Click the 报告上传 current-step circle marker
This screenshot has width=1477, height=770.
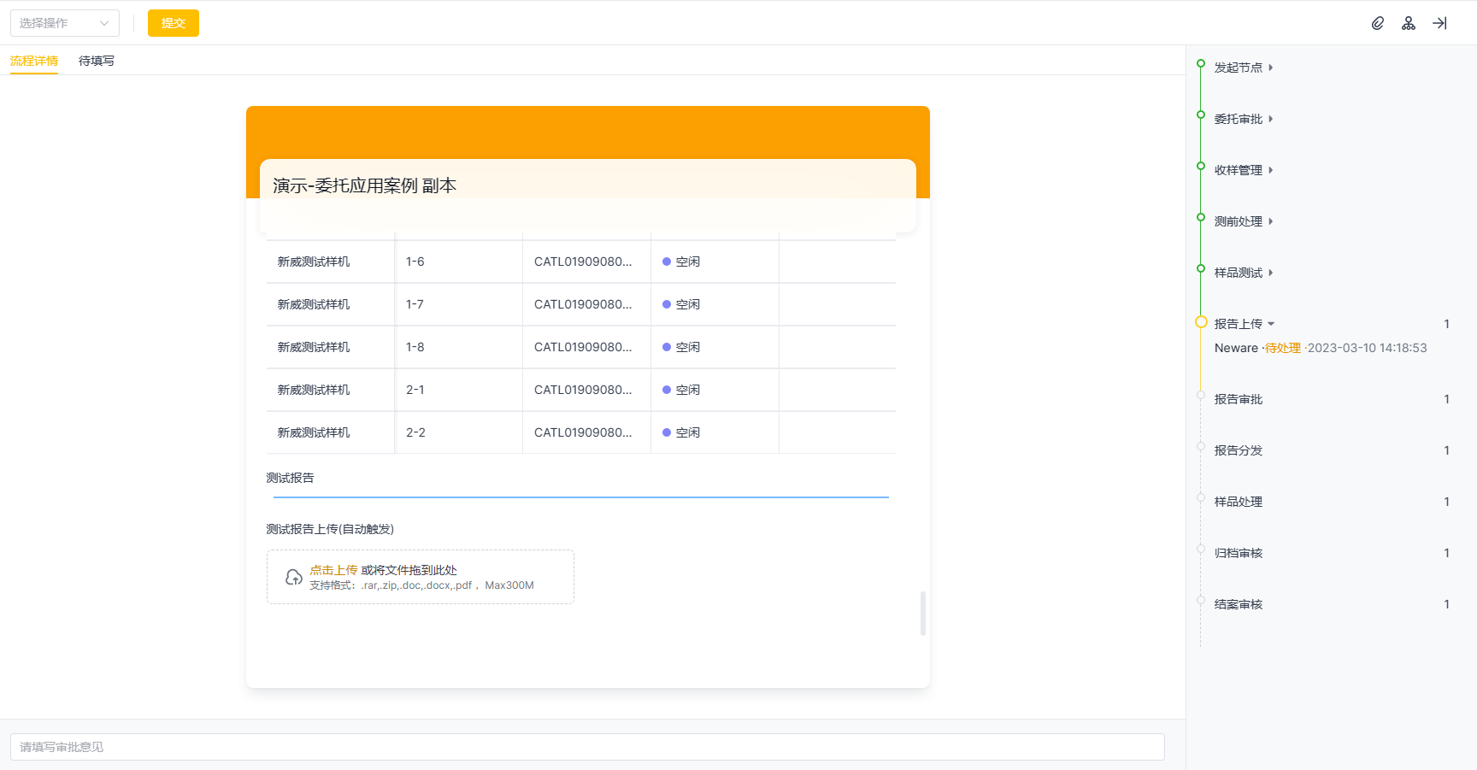pos(1201,322)
